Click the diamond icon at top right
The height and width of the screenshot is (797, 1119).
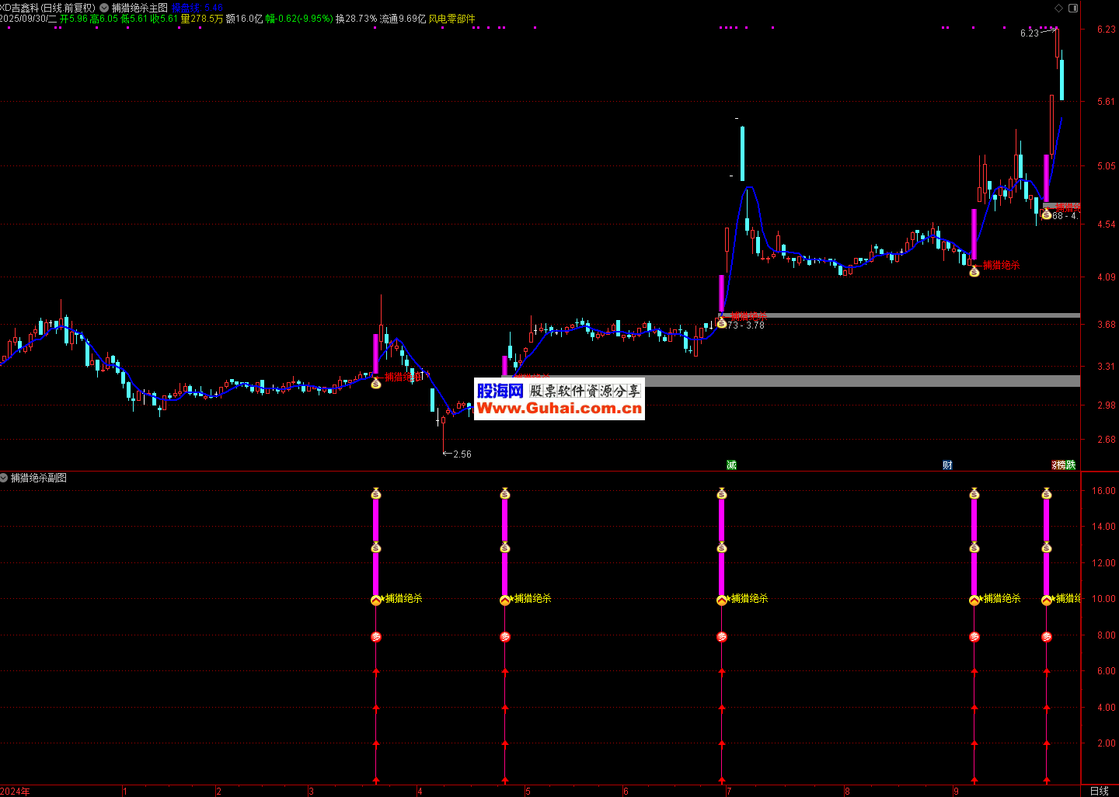(1058, 8)
